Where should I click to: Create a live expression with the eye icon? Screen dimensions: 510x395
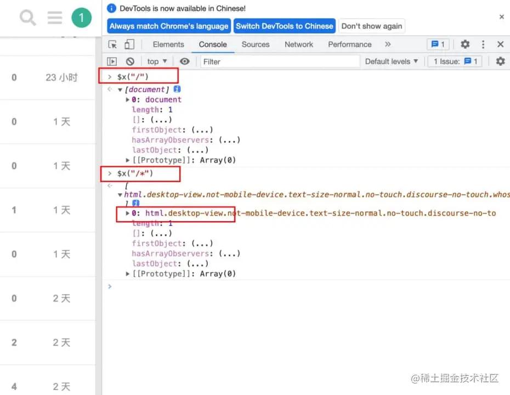coord(185,61)
